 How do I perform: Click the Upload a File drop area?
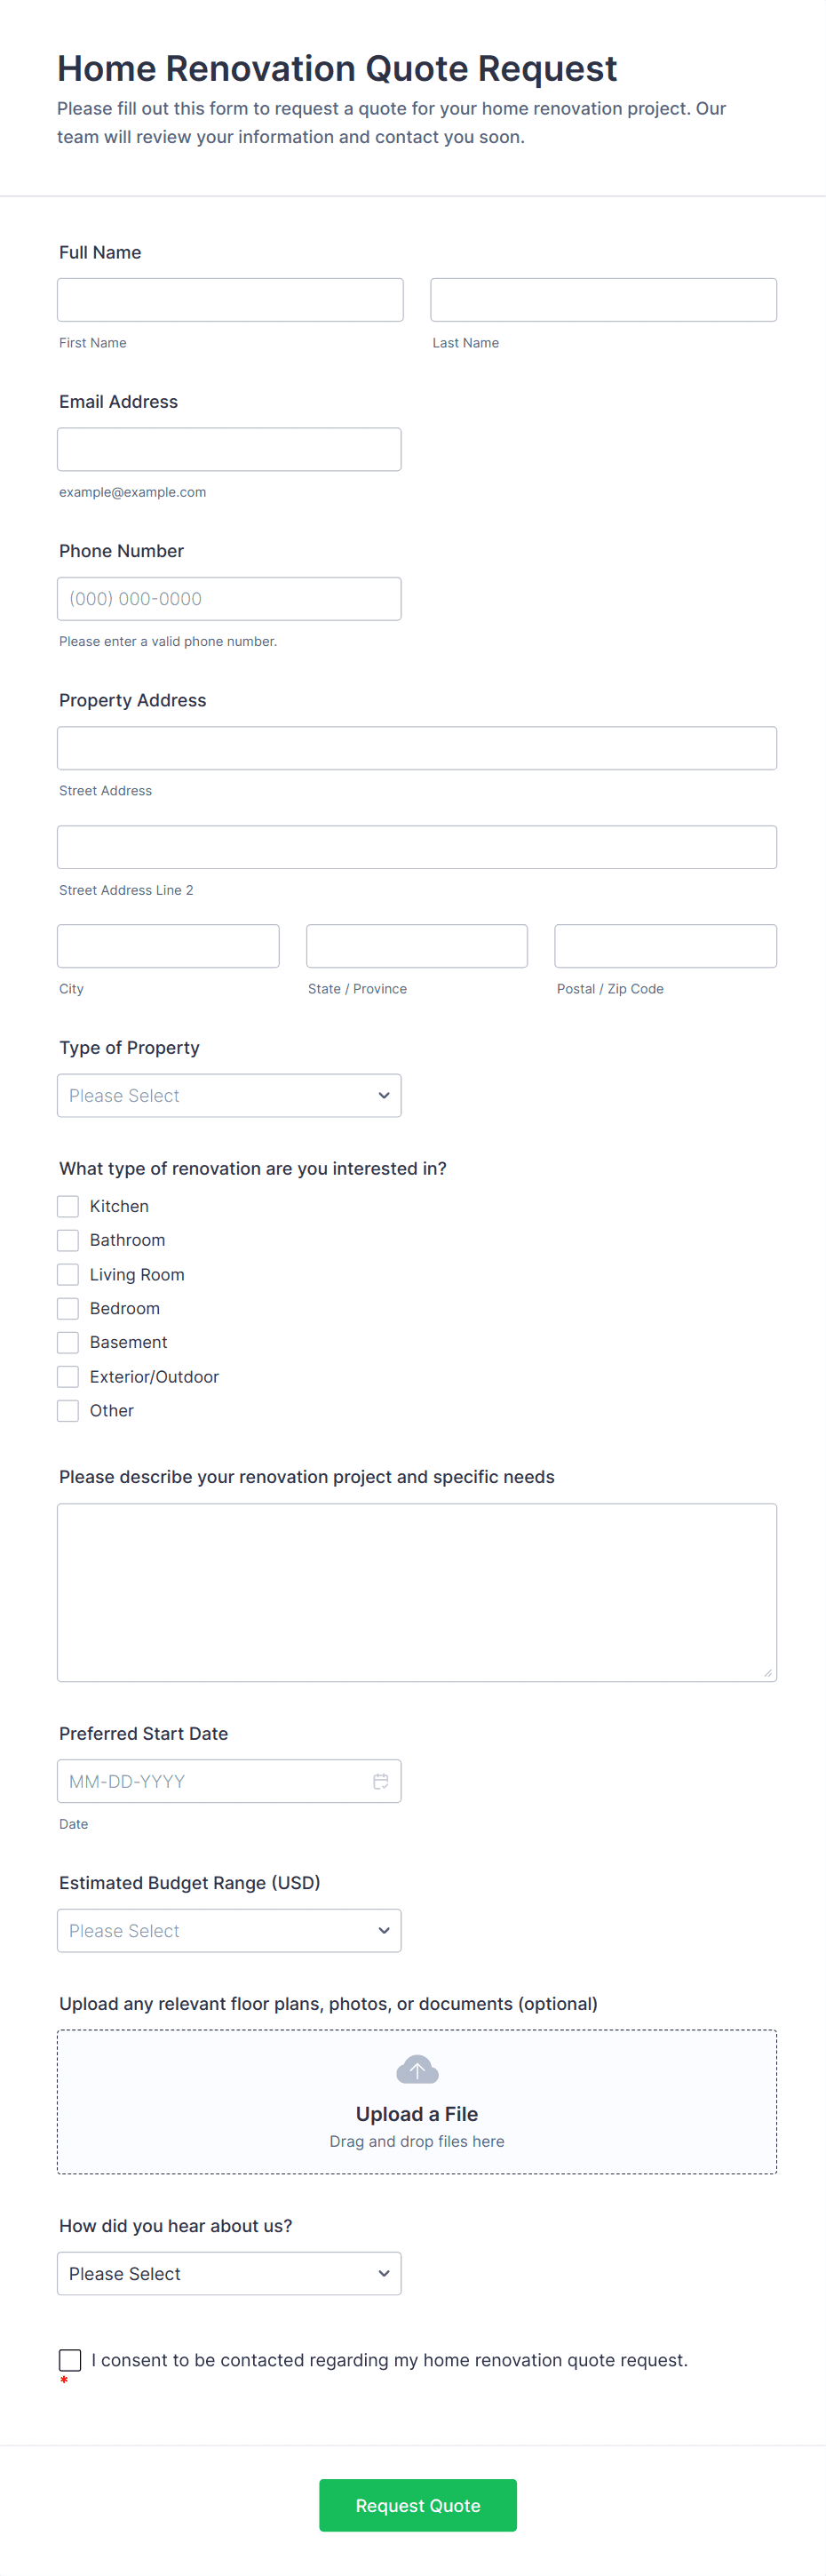(417, 2102)
